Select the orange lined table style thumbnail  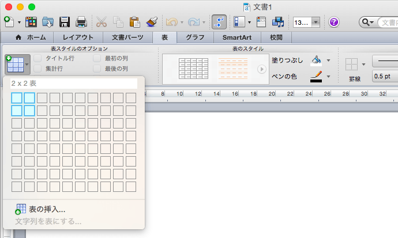[233, 69]
